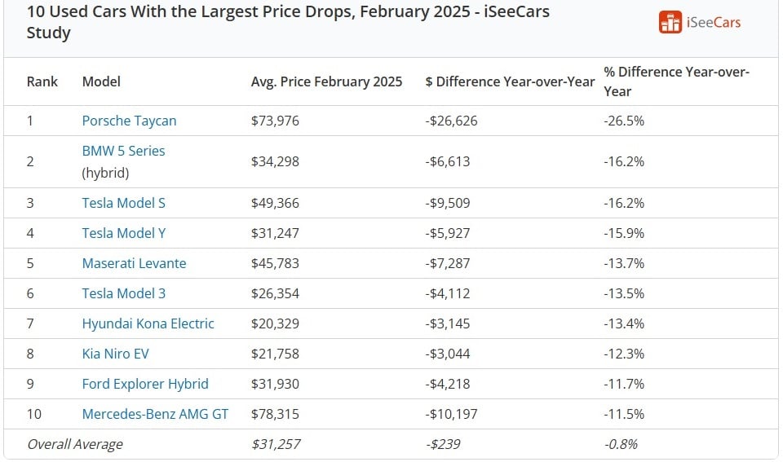Viewport: 783px width, 462px height.
Task: Open the Tesla Model Y link
Action: coord(123,233)
